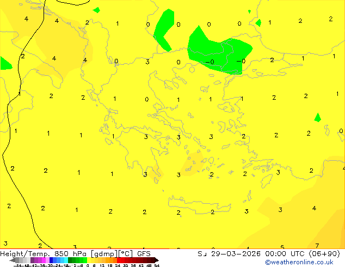Screen dimensions: 345x267
Task: Click the gray left arrow cap of the color scale
Action: coord(13,260)
